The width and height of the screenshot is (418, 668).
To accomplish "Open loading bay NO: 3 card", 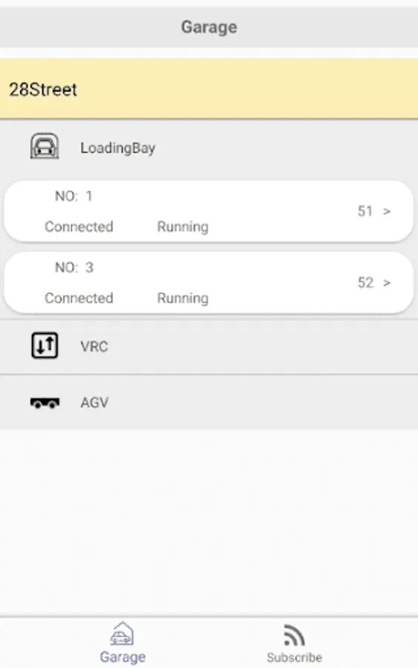I will tap(209, 283).
